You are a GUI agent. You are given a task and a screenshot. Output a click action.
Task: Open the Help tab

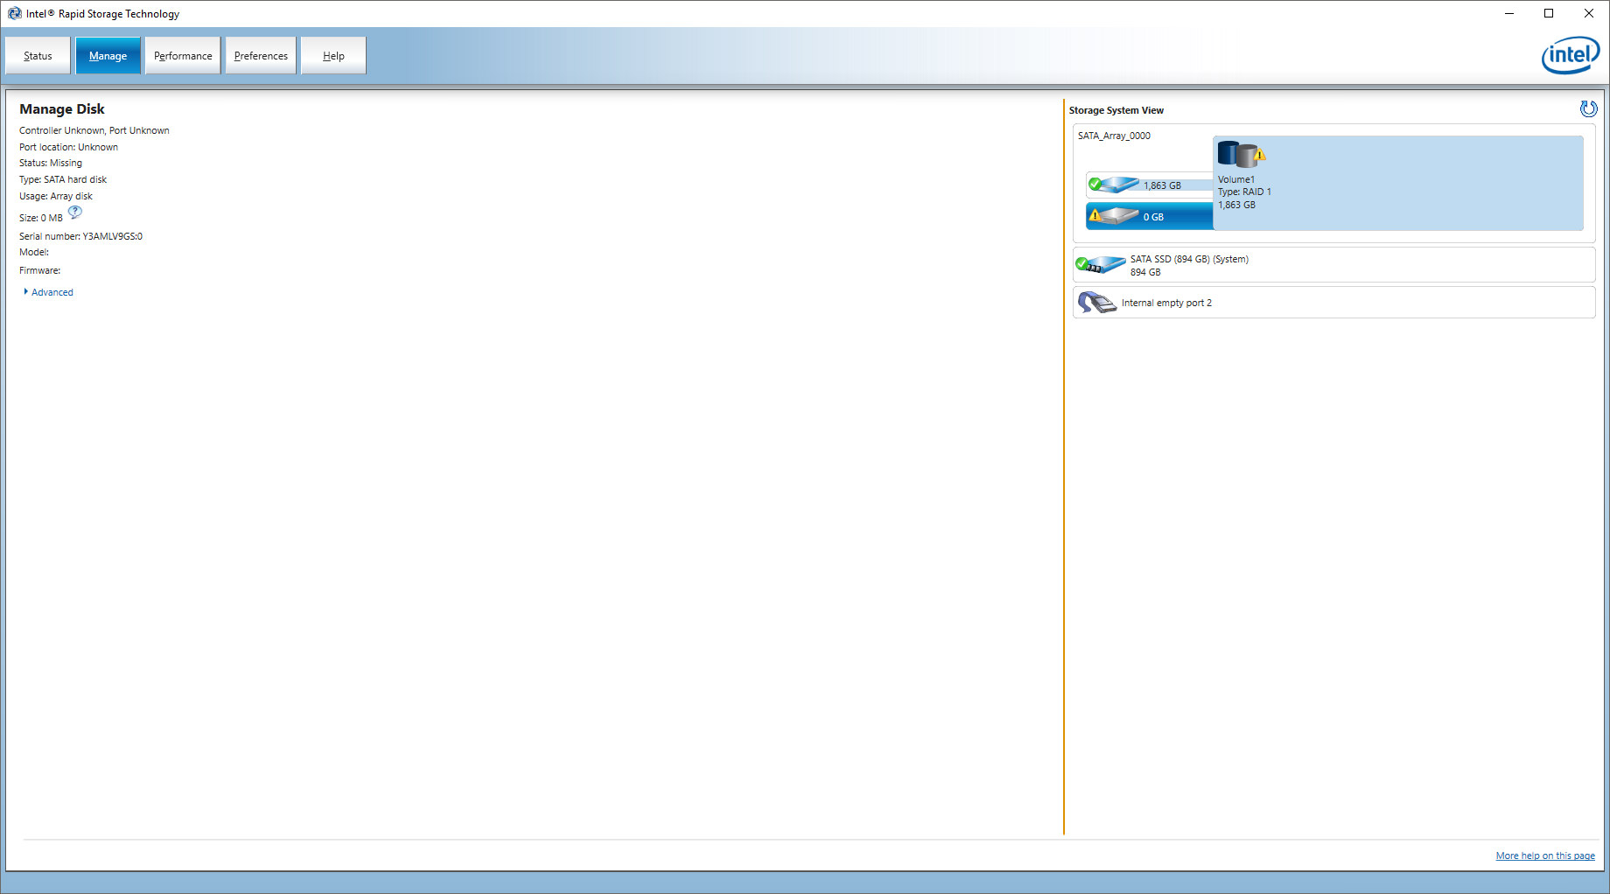pos(333,56)
